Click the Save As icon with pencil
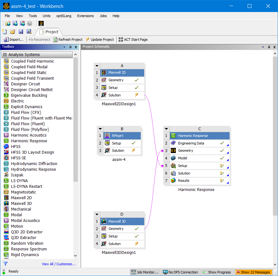The height and width of the screenshot is (276, 278). 29,32
